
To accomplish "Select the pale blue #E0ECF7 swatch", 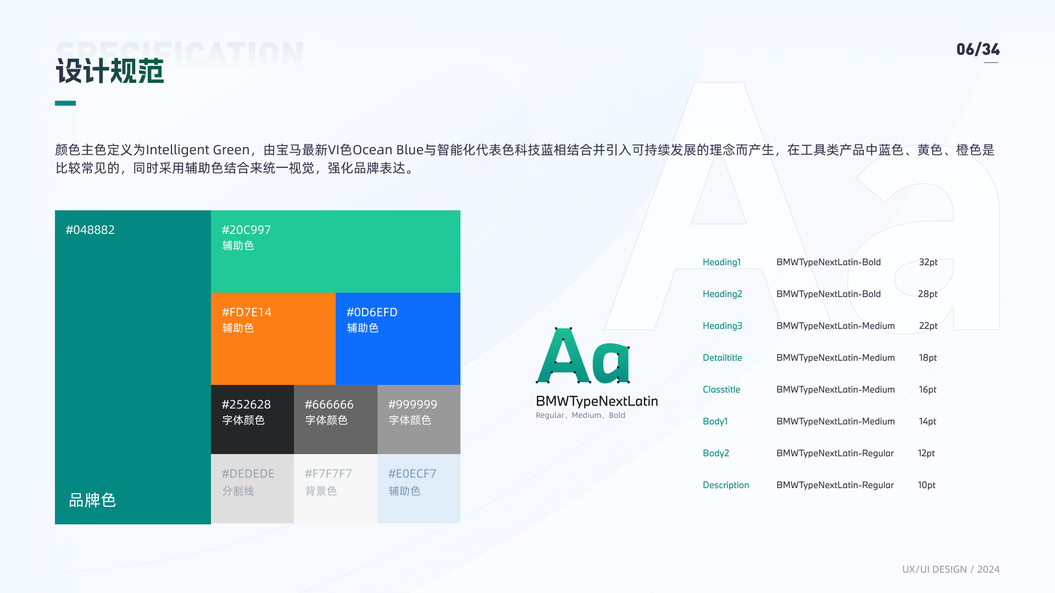I will coord(419,488).
